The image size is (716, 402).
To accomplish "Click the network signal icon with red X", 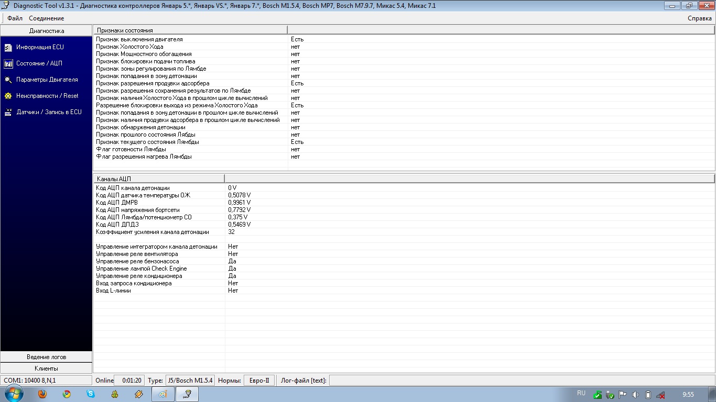I will 661,395.
